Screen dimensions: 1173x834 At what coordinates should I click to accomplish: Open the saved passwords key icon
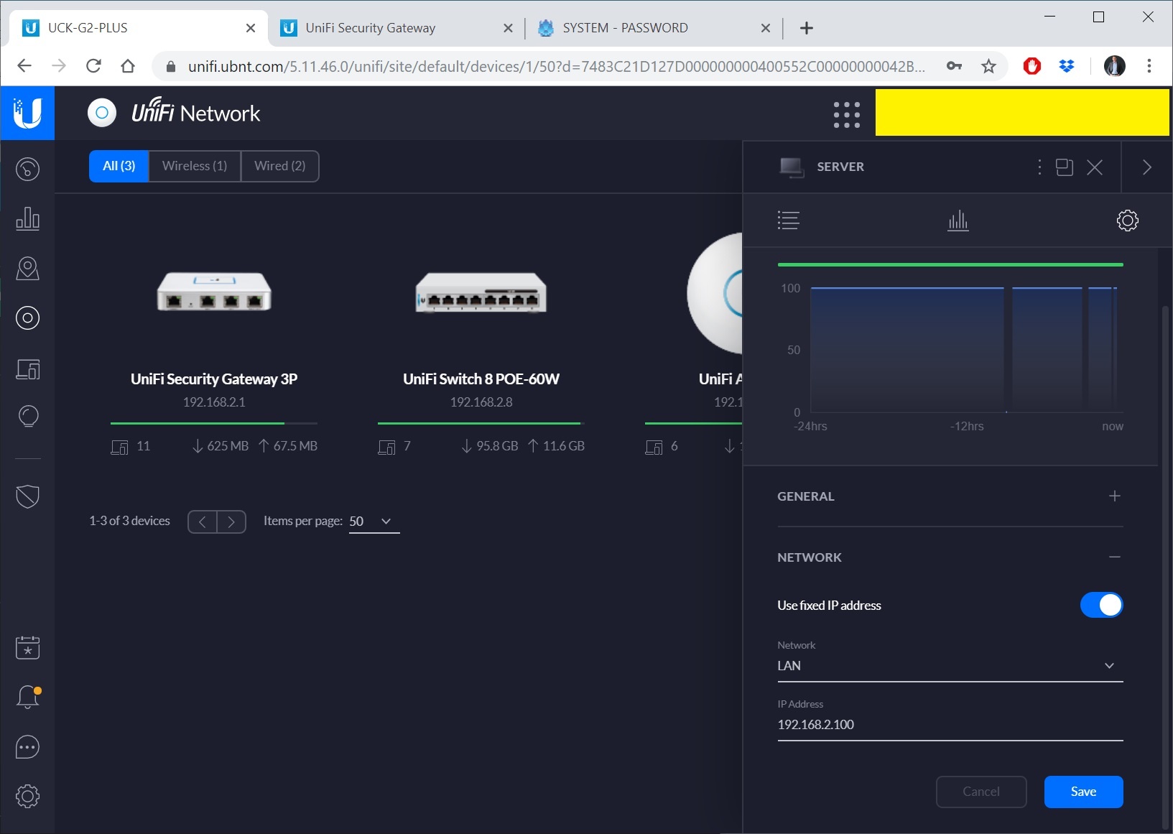click(954, 66)
